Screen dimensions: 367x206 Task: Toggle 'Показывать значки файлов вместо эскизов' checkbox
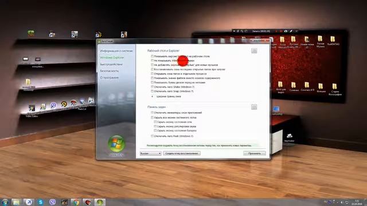153,78
